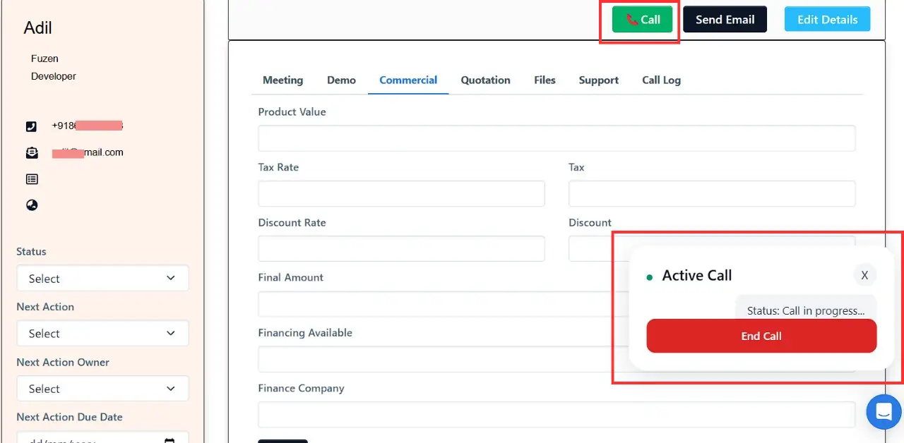Switch to the Demo tab
Viewport: 904px width, 443px height.
pos(341,80)
